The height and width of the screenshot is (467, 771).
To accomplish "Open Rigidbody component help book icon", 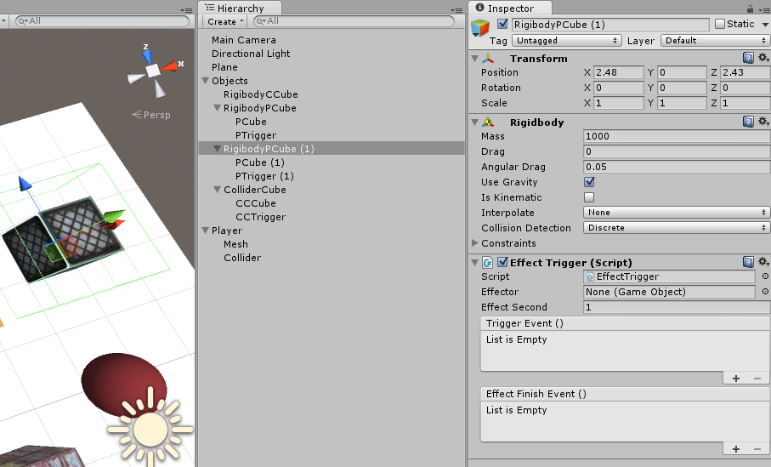I will (748, 122).
